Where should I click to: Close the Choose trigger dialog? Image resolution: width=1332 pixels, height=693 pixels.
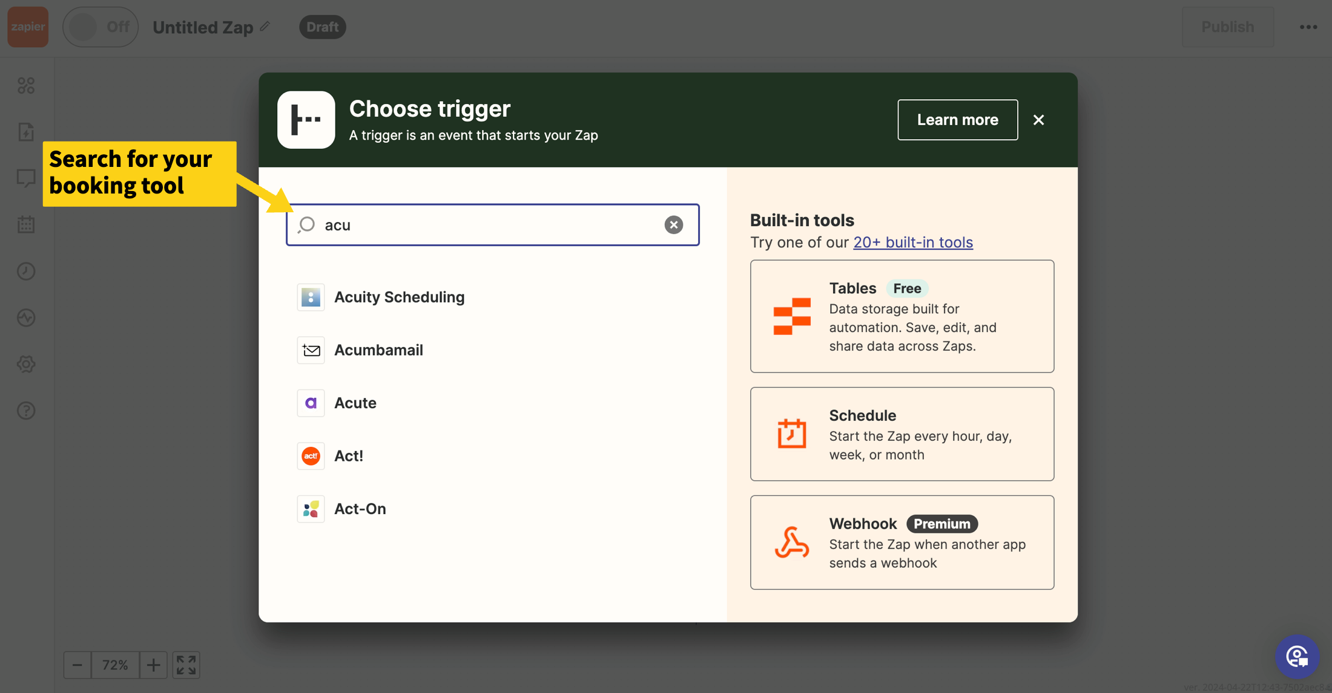click(1038, 120)
